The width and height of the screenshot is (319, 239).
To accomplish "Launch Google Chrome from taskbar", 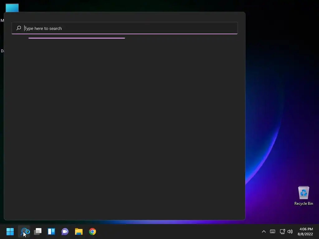I will pyautogui.click(x=93, y=232).
